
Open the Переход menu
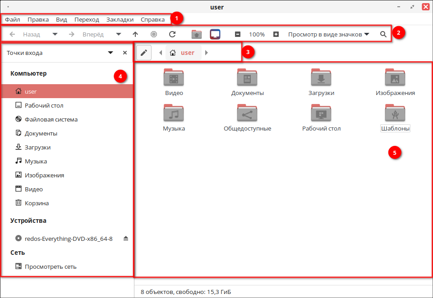[x=87, y=19]
